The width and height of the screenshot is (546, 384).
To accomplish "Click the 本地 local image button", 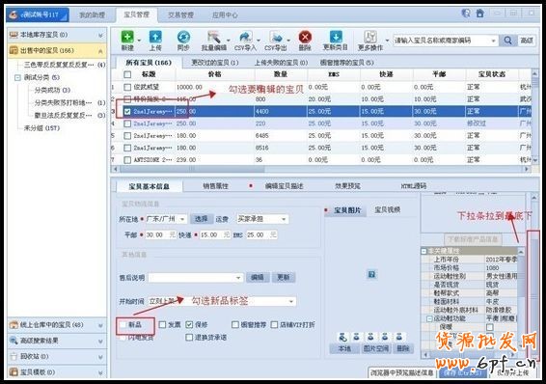I will (344, 348).
